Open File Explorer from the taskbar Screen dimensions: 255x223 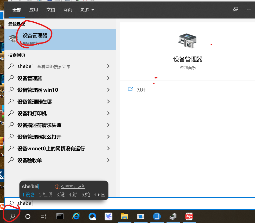click(x=124, y=216)
